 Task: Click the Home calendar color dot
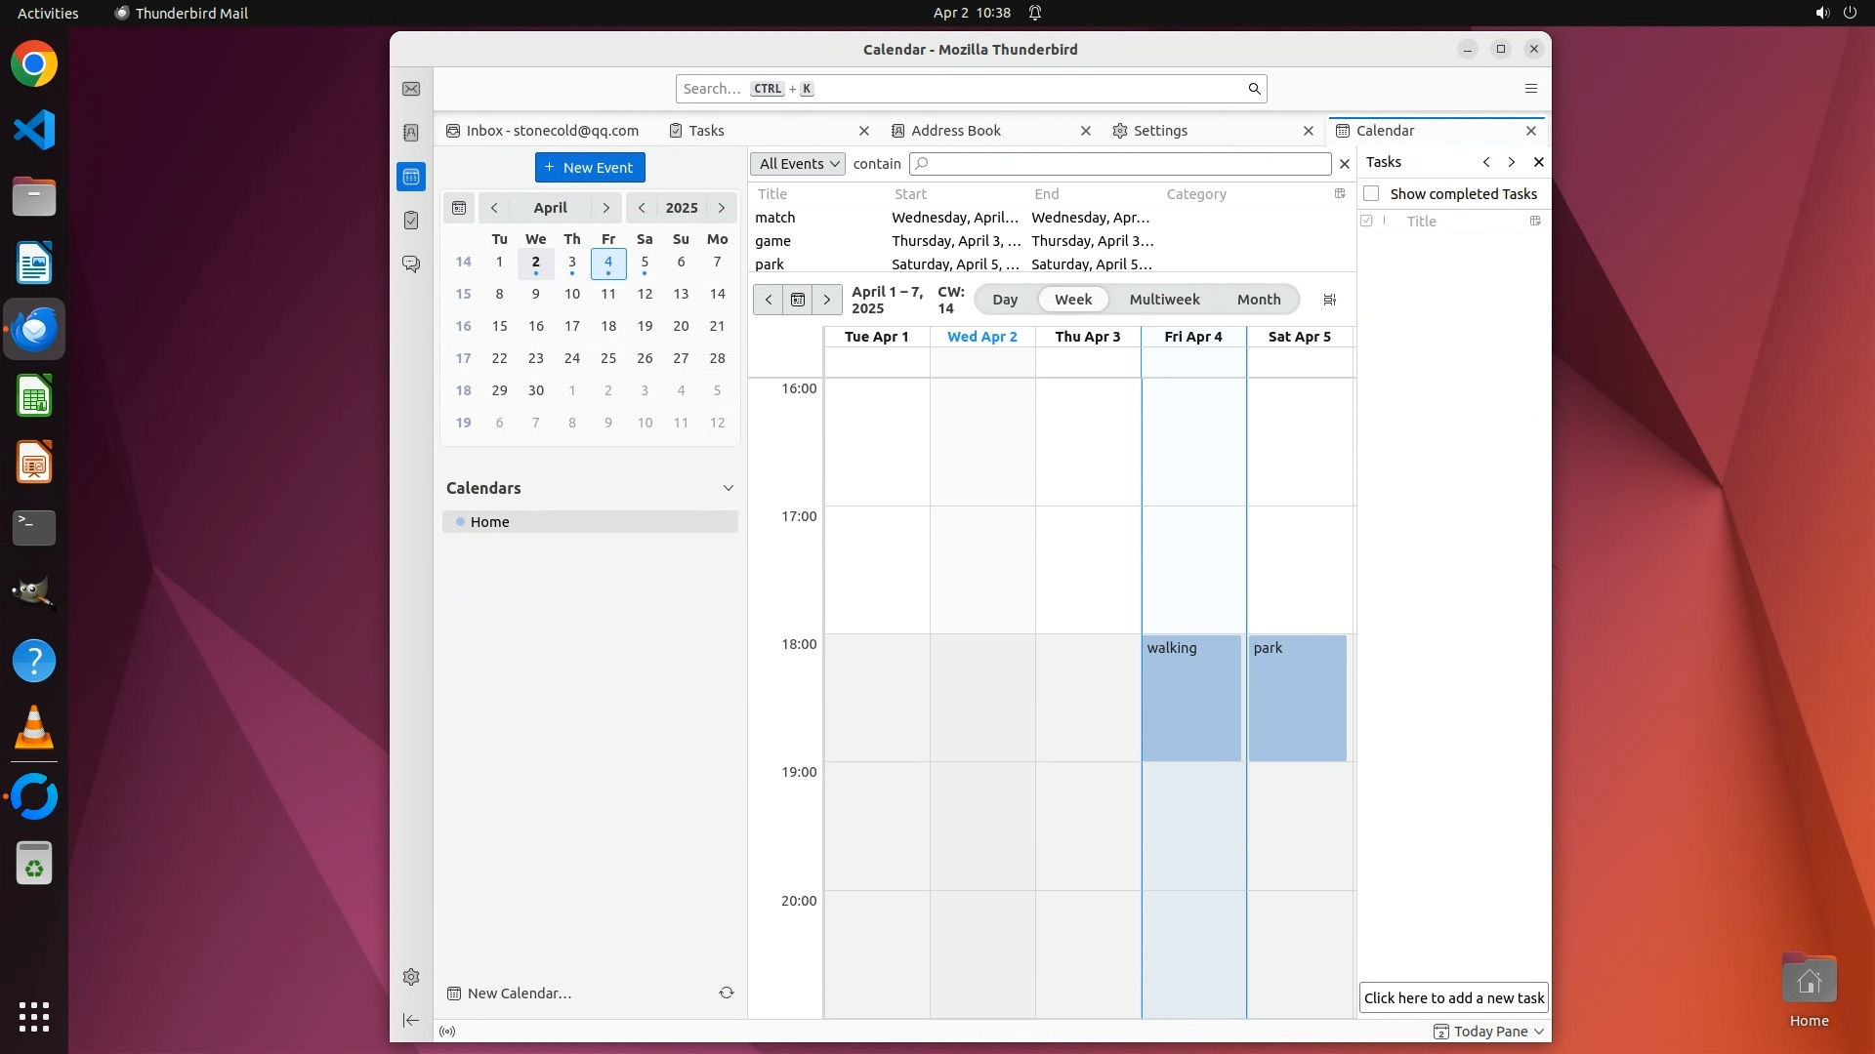tap(460, 522)
